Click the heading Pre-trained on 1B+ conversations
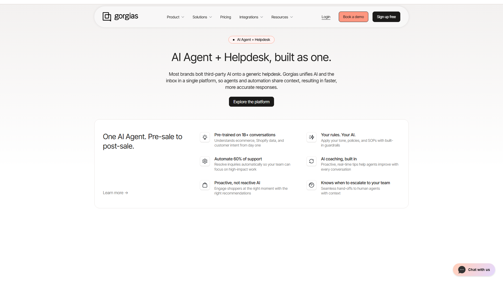 point(245,135)
